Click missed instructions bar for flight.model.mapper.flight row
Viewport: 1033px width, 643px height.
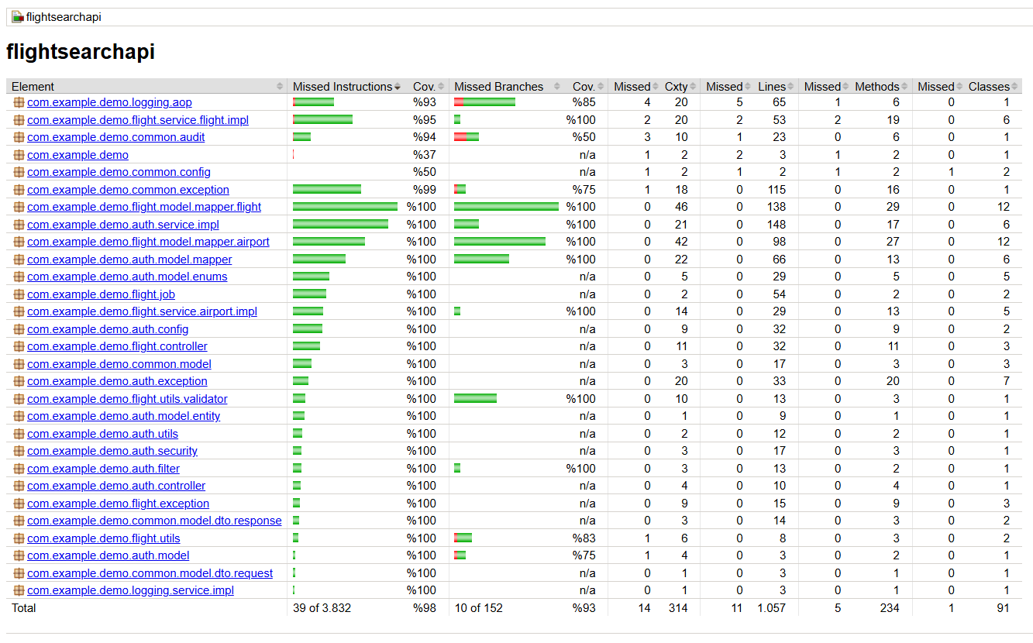[345, 207]
